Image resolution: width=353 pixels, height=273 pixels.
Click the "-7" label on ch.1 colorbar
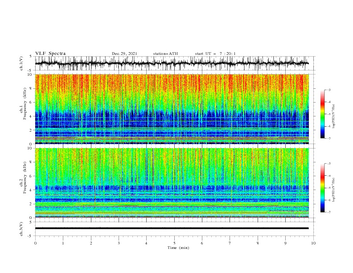(329, 138)
